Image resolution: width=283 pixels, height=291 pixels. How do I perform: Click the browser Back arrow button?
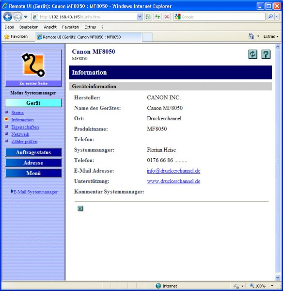(8, 17)
